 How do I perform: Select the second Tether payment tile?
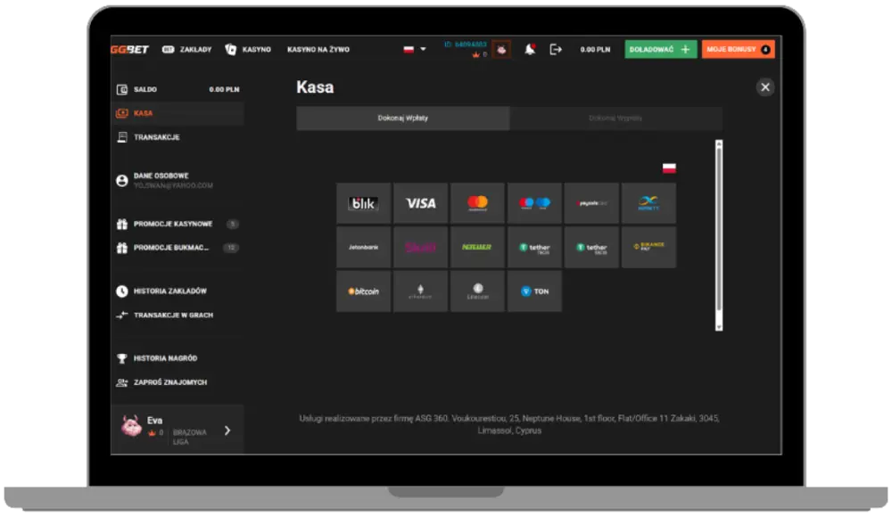click(x=591, y=247)
